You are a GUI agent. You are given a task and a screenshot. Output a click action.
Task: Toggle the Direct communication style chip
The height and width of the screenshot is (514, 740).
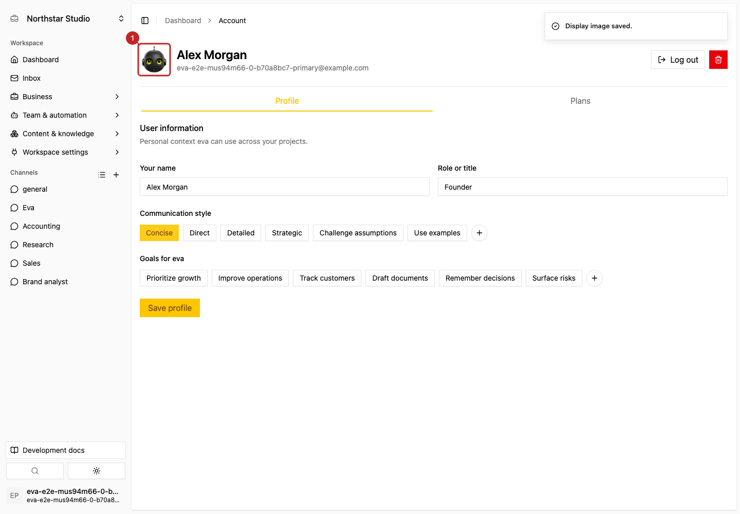199,233
